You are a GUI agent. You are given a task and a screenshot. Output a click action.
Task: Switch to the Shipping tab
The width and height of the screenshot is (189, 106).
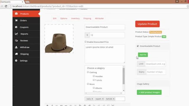pyautogui.click(x=87, y=18)
